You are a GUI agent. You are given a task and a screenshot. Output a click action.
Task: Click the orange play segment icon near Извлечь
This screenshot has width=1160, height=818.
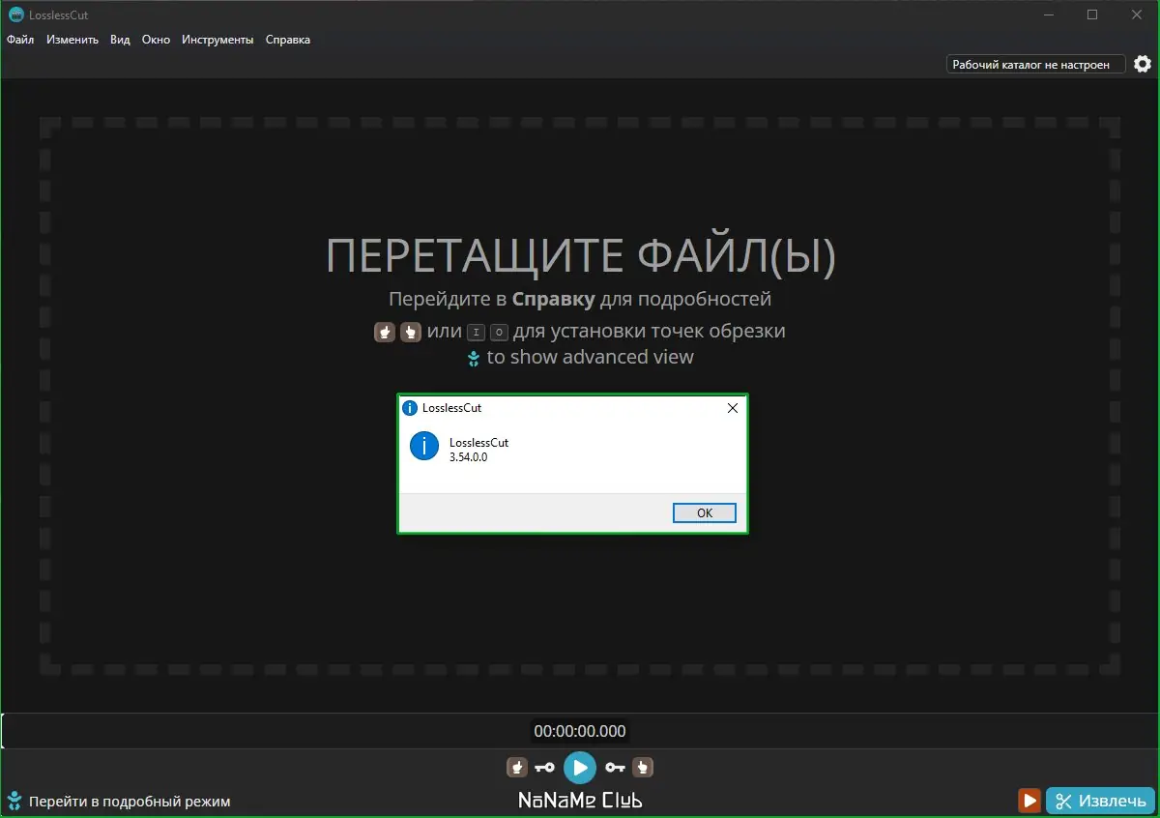click(x=1029, y=801)
